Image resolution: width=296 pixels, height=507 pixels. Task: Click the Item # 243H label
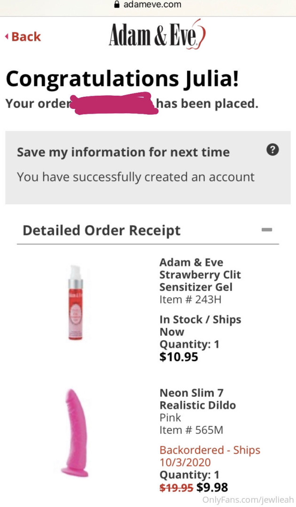tap(190, 300)
